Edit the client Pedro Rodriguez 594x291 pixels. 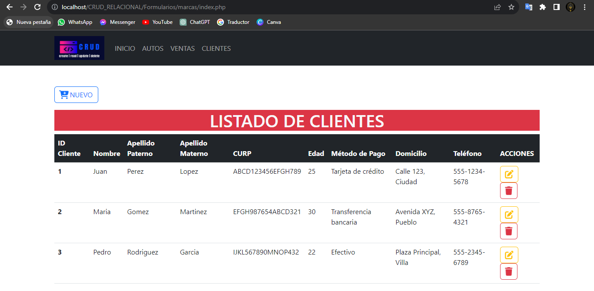click(x=508, y=255)
